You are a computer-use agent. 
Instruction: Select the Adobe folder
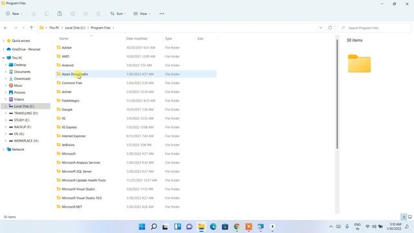(x=136, y=47)
